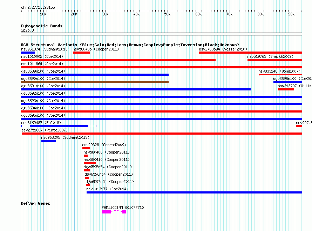Click the 90k mark on the ruler
312x231 pixels.
(292, 14)
